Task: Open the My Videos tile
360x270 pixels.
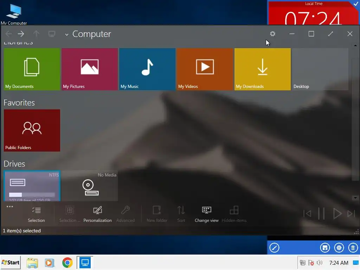Action: (205, 69)
